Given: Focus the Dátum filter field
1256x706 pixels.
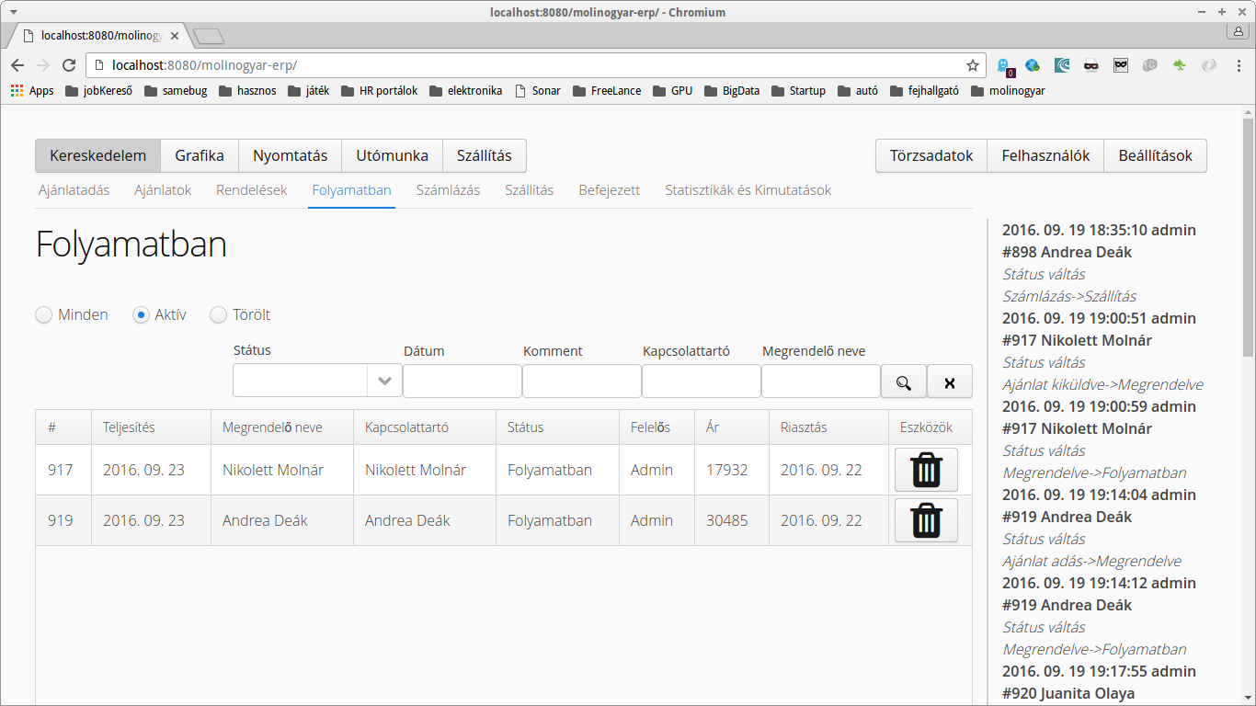Looking at the screenshot, I should click(x=462, y=381).
